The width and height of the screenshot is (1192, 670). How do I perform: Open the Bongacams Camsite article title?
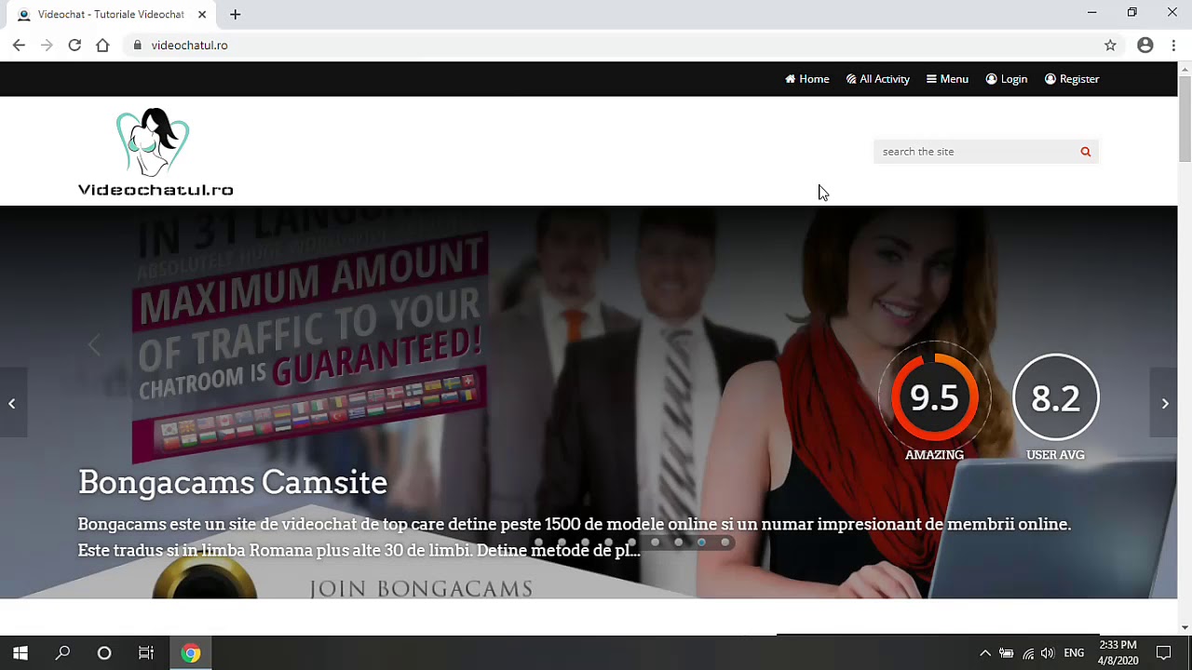pos(233,482)
